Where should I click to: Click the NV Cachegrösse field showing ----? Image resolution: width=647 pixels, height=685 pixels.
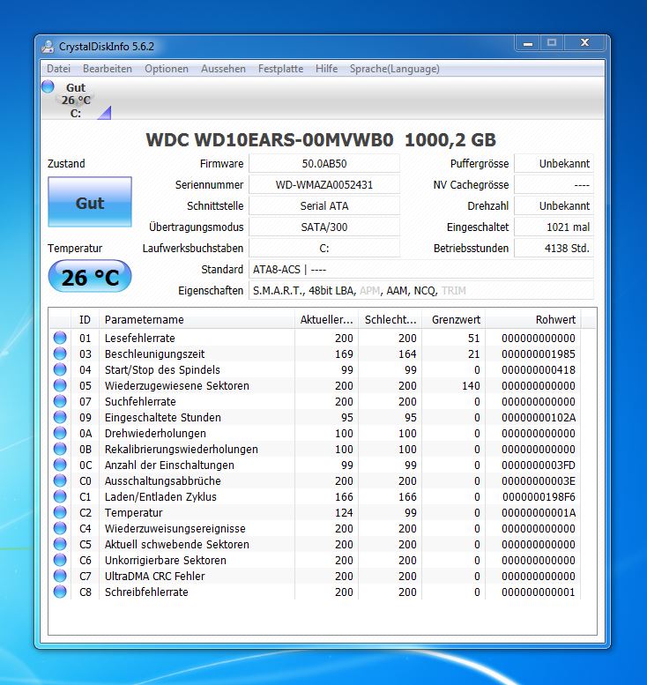tap(554, 184)
